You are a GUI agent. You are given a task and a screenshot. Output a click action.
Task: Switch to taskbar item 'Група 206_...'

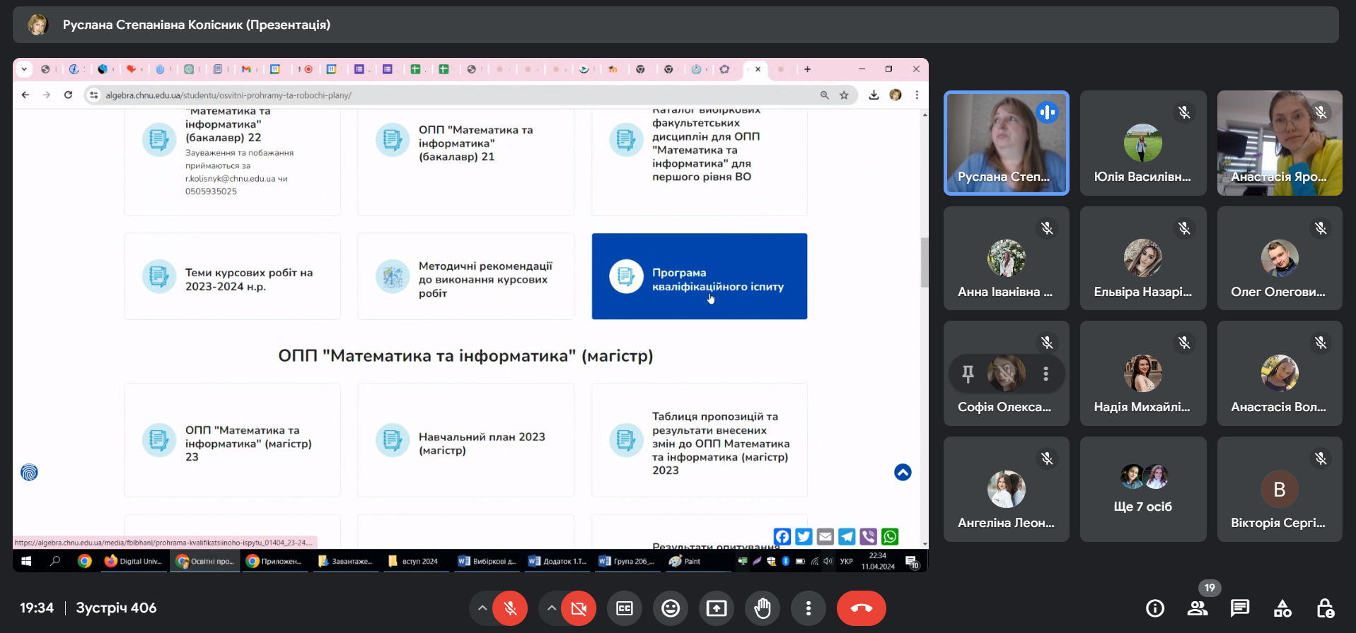[x=627, y=561]
